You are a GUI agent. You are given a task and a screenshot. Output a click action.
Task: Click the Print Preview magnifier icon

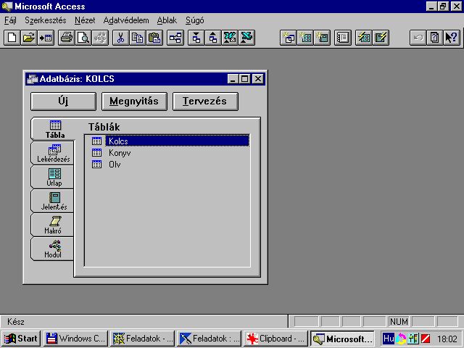tap(83, 38)
